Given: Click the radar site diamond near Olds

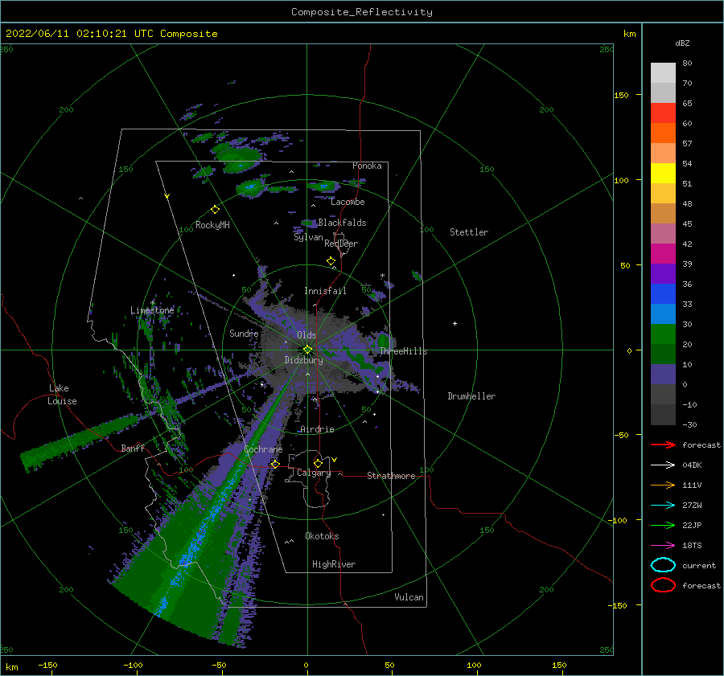Looking at the screenshot, I should (x=307, y=350).
